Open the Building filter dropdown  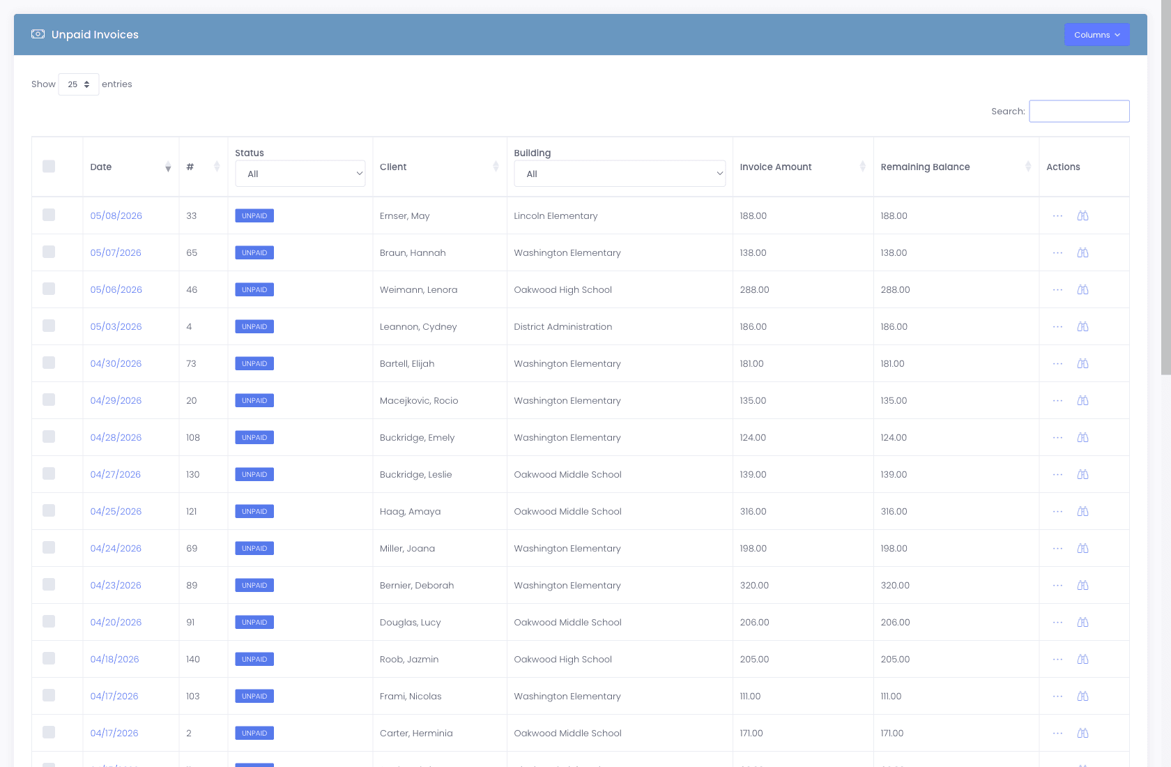(620, 174)
